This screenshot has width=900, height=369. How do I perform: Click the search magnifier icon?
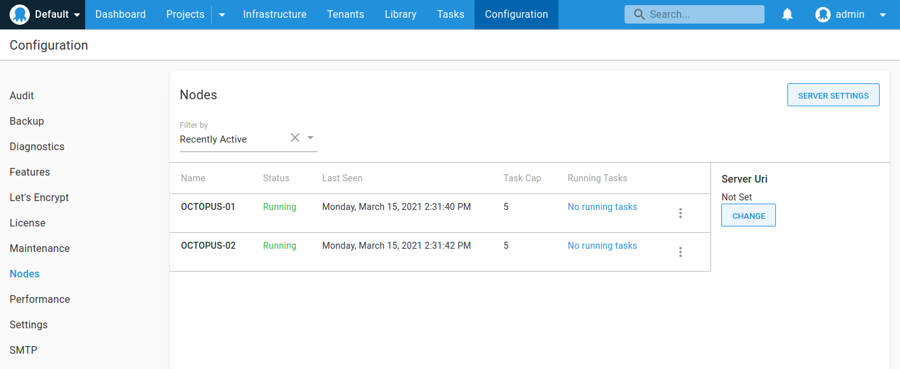[639, 14]
